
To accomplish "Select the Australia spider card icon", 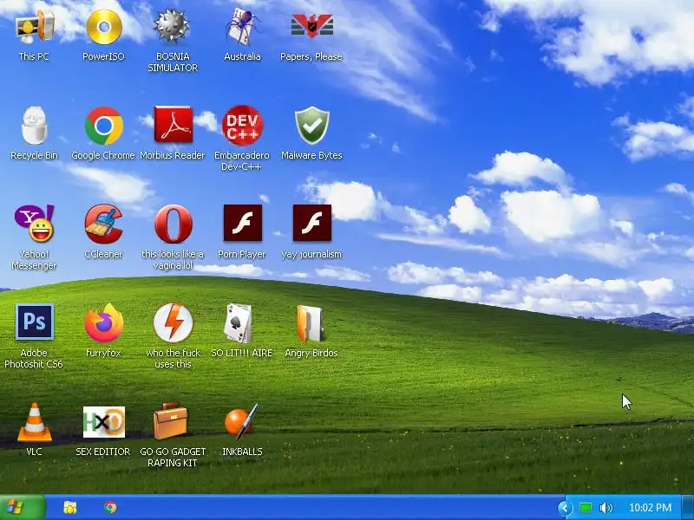I will coord(242,27).
